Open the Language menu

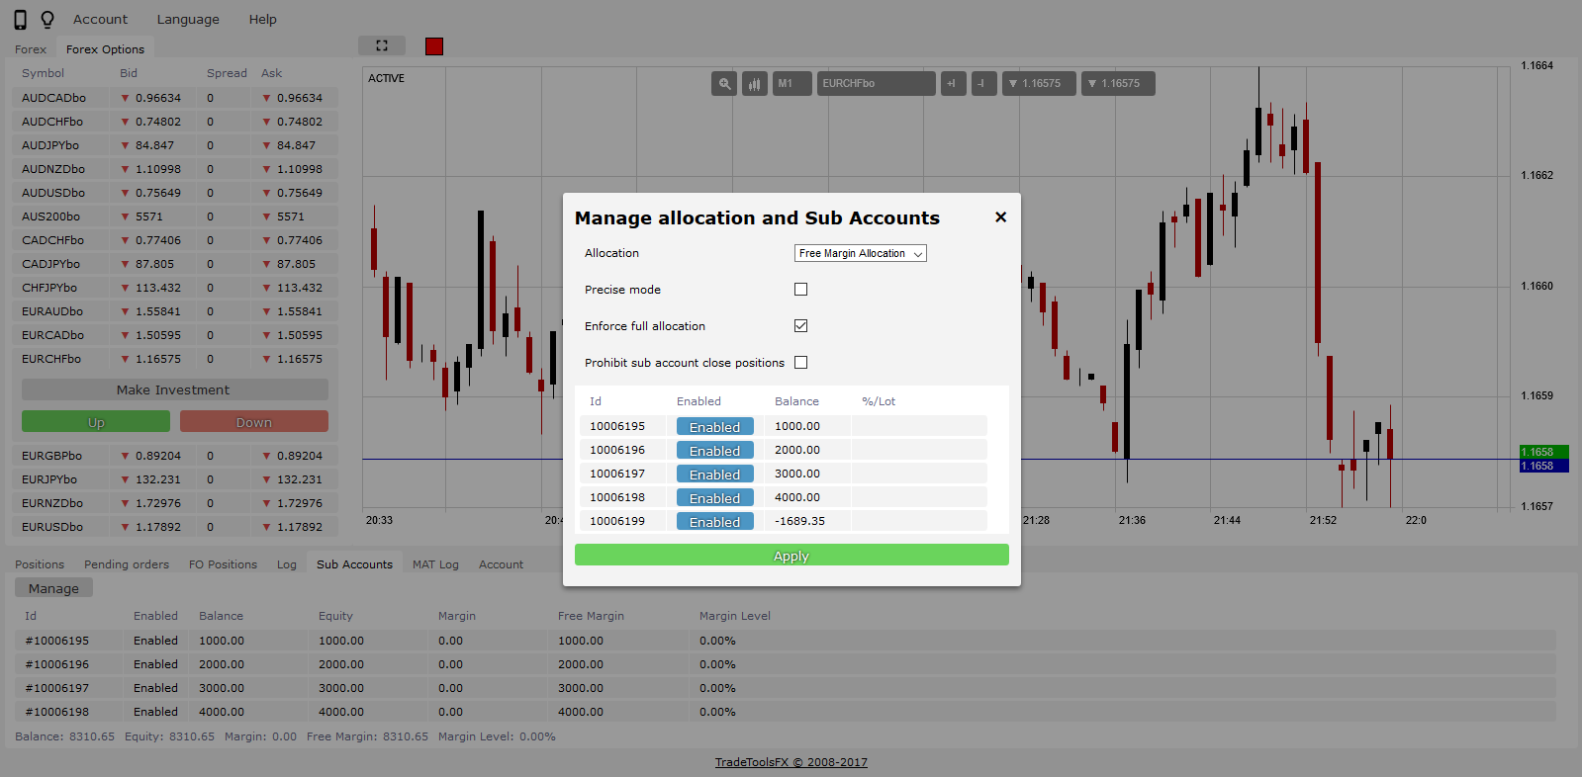click(188, 20)
